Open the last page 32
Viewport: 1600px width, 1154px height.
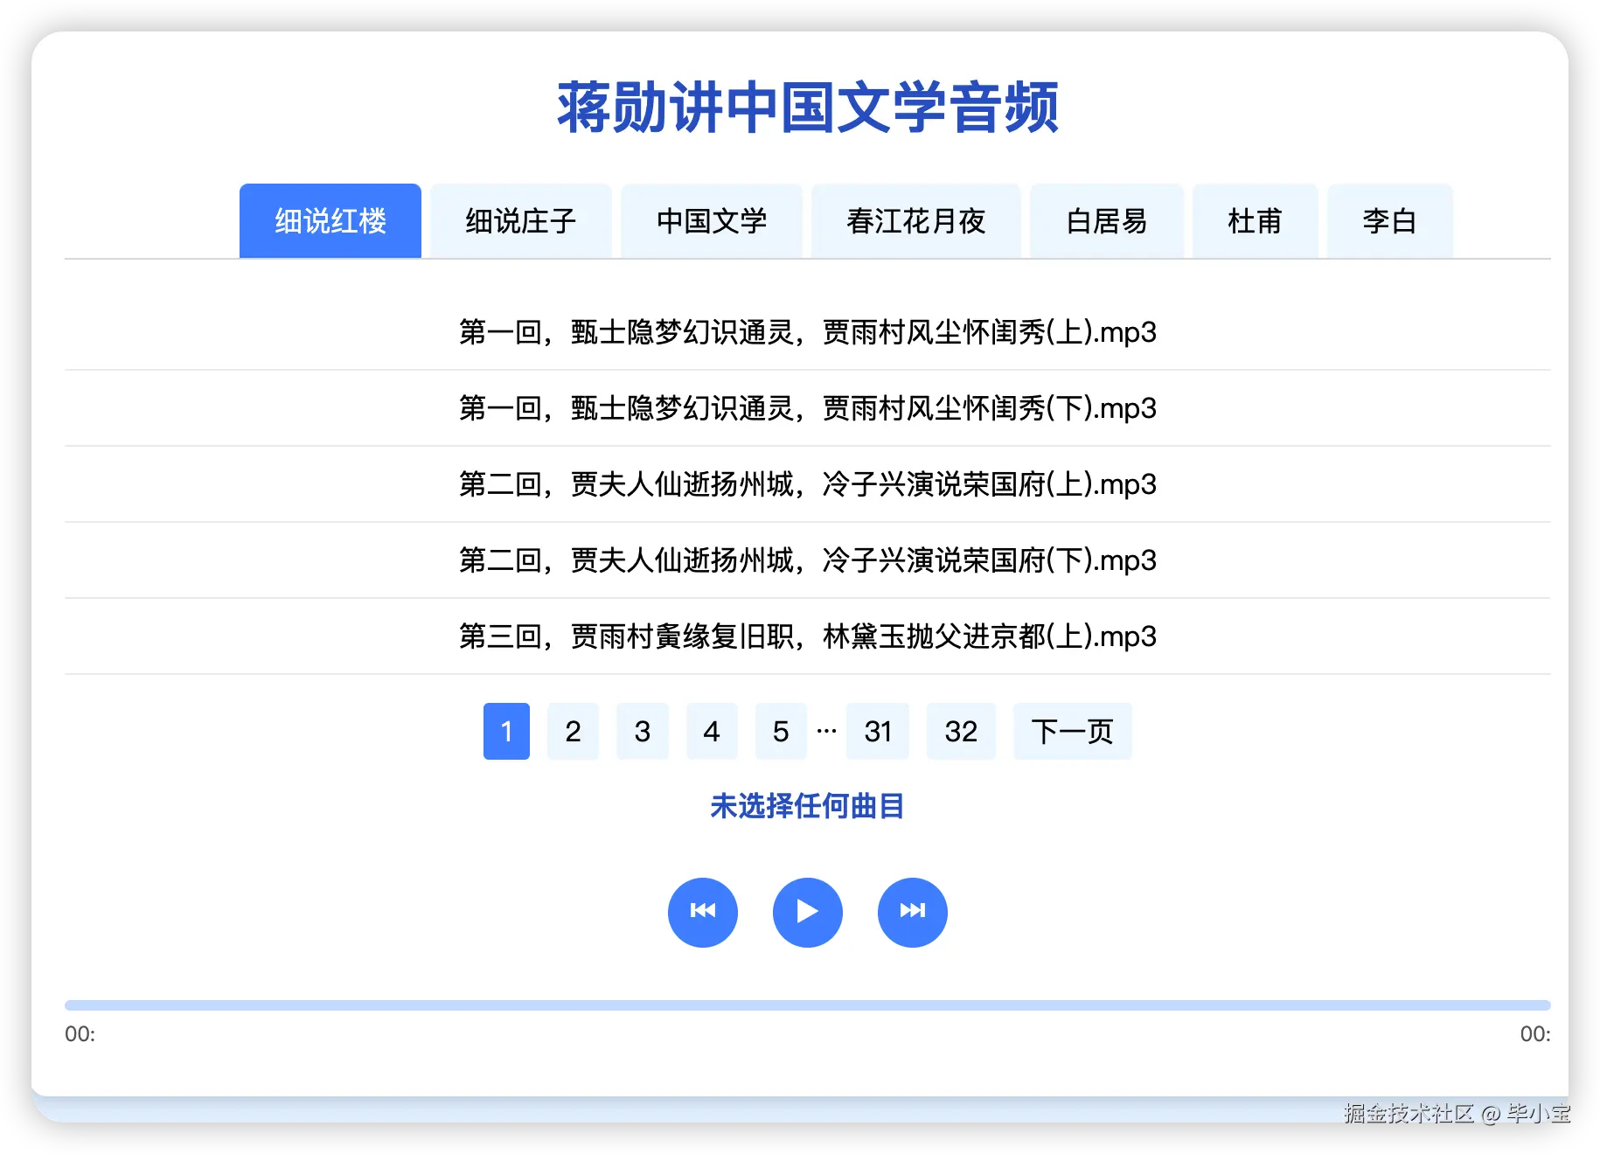pyautogui.click(x=961, y=732)
